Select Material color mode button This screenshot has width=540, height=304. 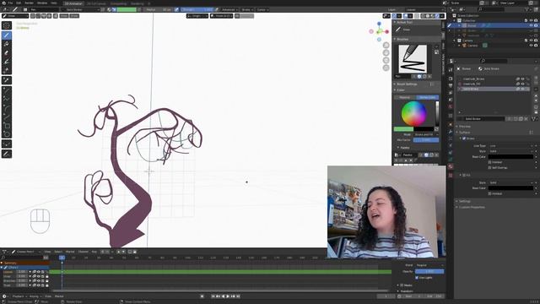(405, 98)
